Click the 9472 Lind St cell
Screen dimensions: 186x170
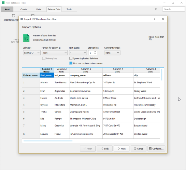point(118,119)
